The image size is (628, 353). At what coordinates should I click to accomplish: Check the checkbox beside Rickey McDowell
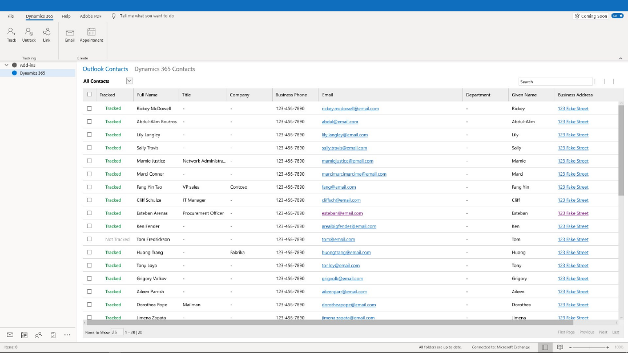click(x=90, y=108)
